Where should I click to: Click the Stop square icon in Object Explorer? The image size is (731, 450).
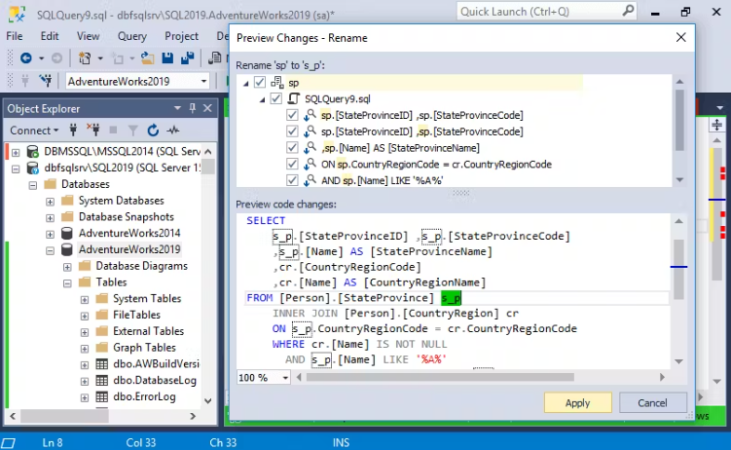coord(113,131)
